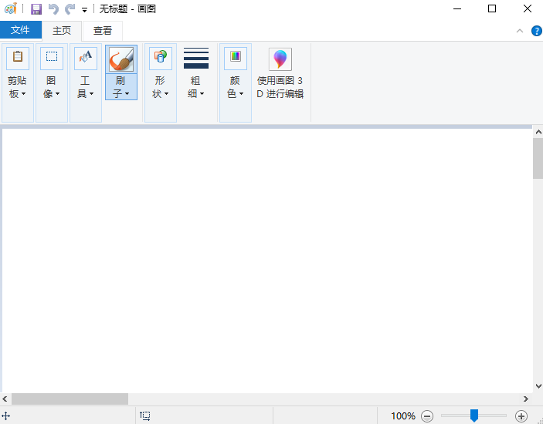The height and width of the screenshot is (424, 543).
Task: Click the cursor position cross icon in status bar
Action: [6, 416]
